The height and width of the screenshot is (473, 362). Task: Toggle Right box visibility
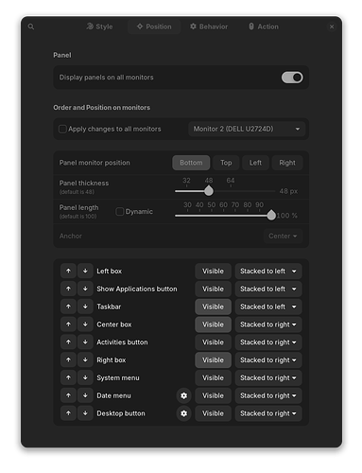[x=213, y=359]
